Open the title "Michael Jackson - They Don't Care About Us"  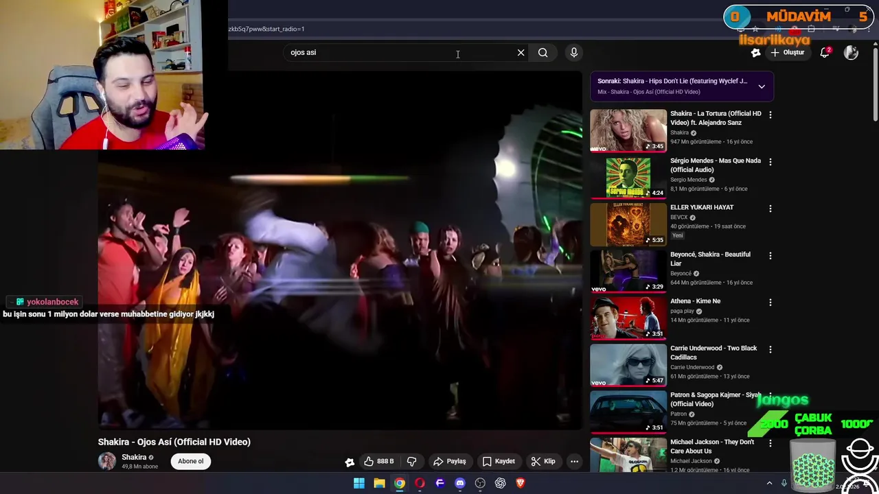(712, 446)
